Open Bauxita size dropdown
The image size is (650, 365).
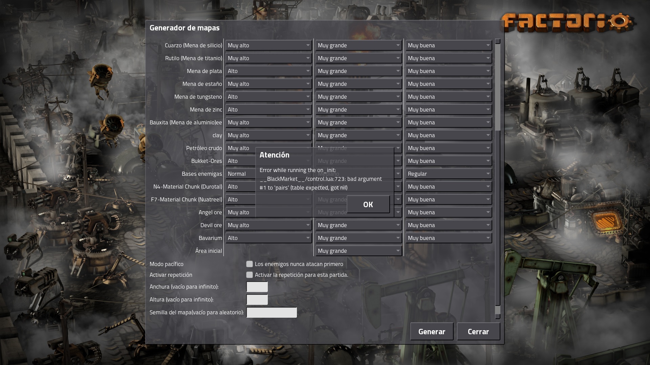359,122
